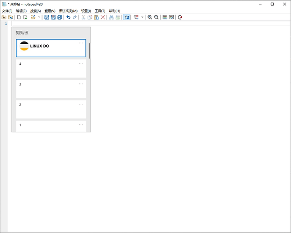Click the Save As icon
Image resolution: width=291 pixels, height=233 pixels.
point(53,17)
